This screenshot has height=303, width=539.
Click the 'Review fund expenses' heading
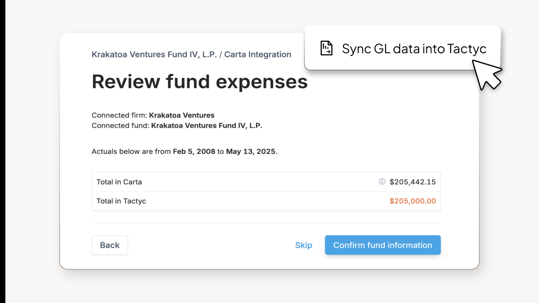(200, 82)
